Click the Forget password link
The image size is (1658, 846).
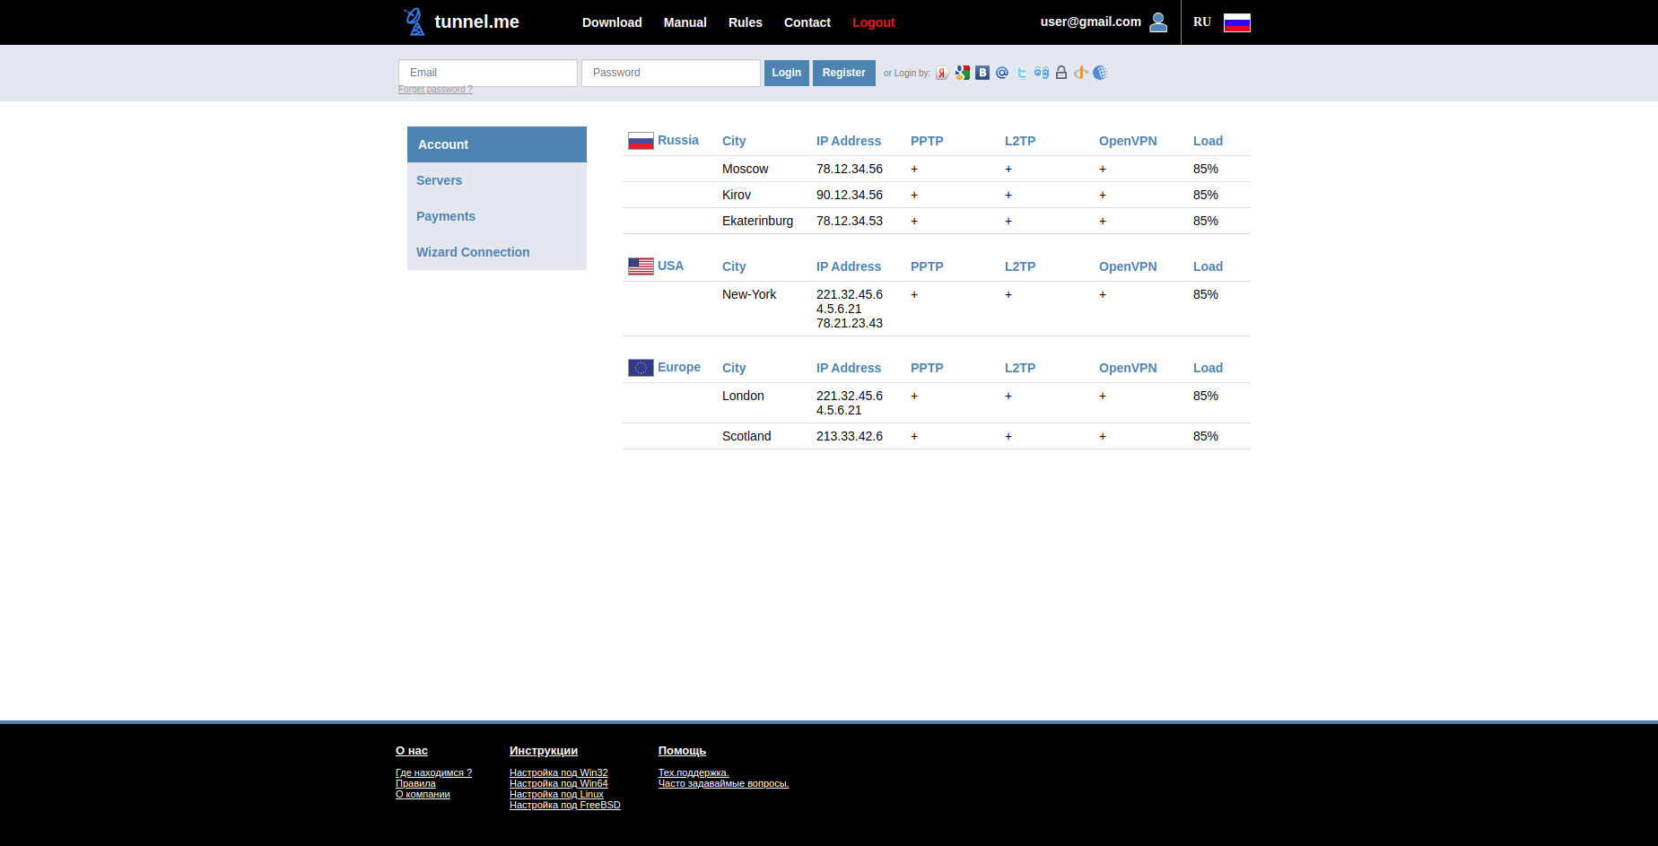coord(435,89)
